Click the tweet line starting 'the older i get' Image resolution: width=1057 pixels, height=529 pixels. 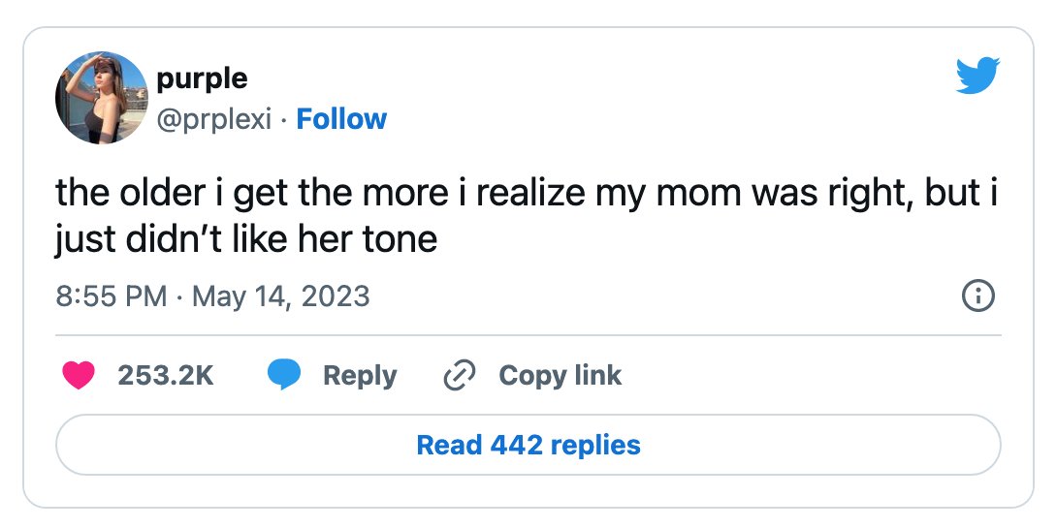coord(527,194)
